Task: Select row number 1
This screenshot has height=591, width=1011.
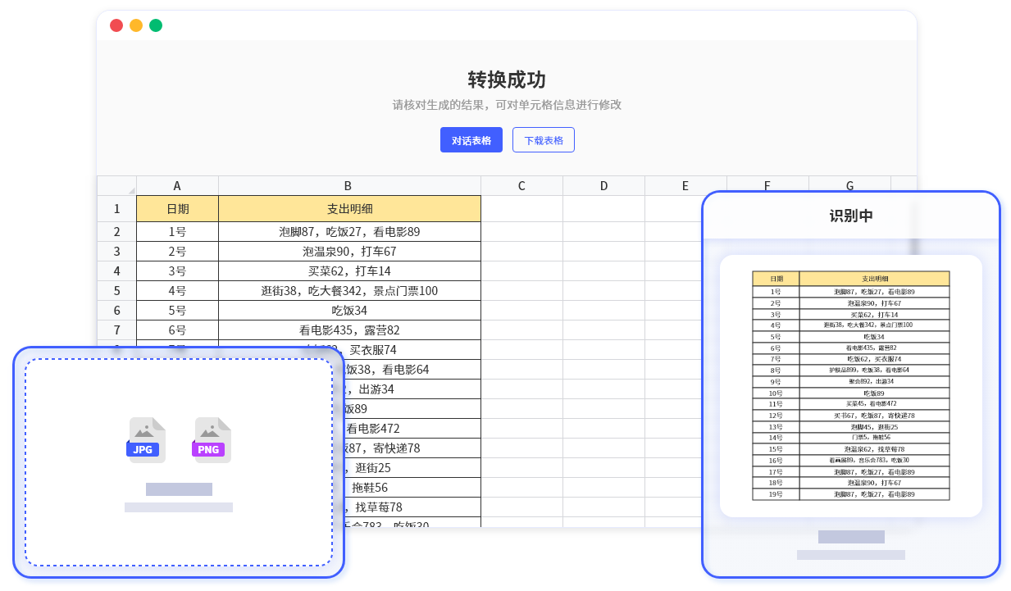Action: click(116, 208)
